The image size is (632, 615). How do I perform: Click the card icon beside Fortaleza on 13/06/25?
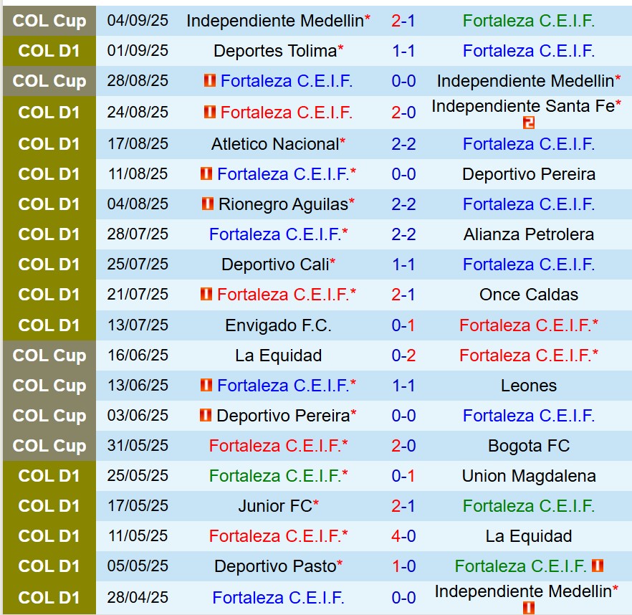click(206, 385)
